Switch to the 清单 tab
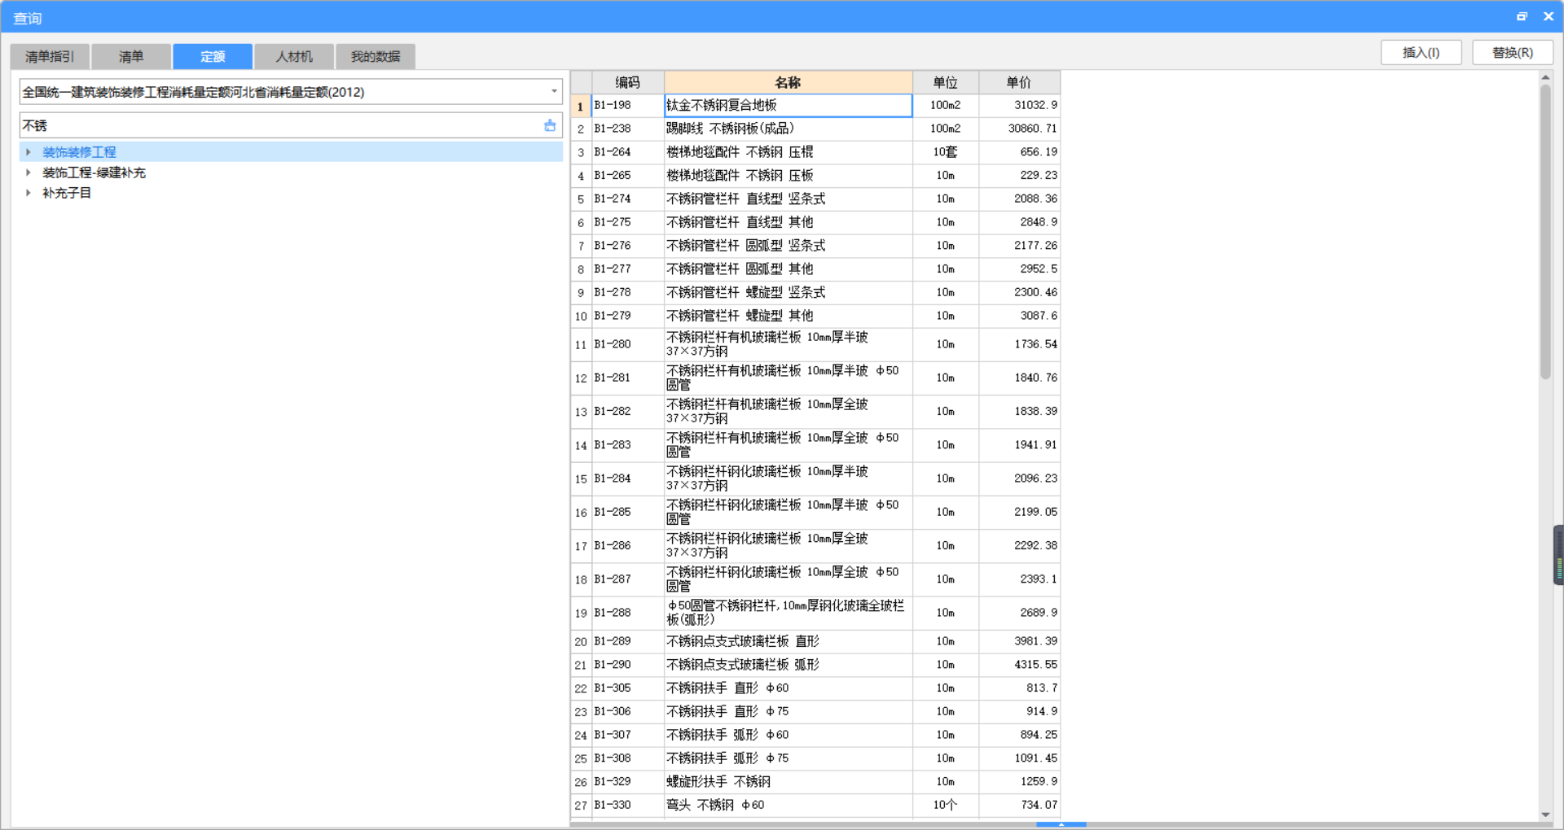This screenshot has height=830, width=1564. pyautogui.click(x=131, y=56)
